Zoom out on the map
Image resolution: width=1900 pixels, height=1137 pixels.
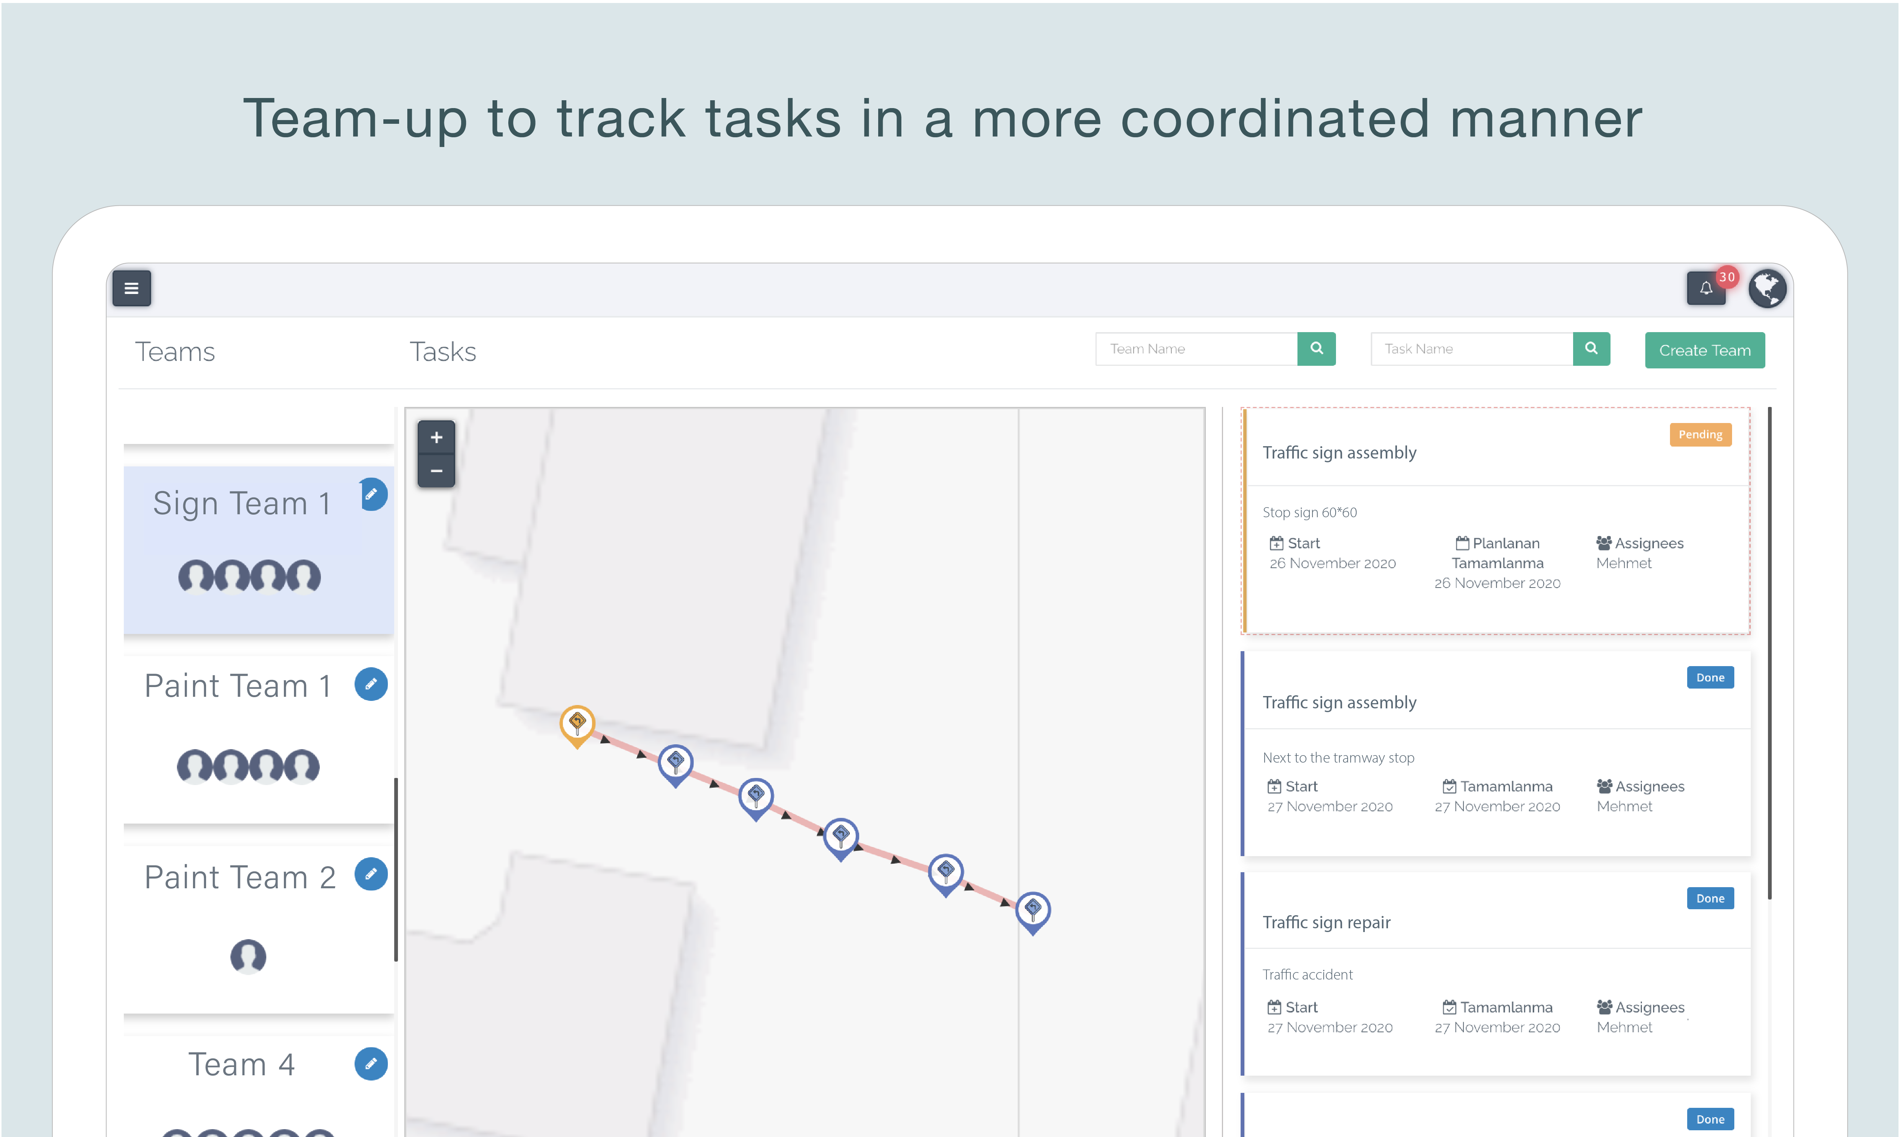pyautogui.click(x=436, y=471)
